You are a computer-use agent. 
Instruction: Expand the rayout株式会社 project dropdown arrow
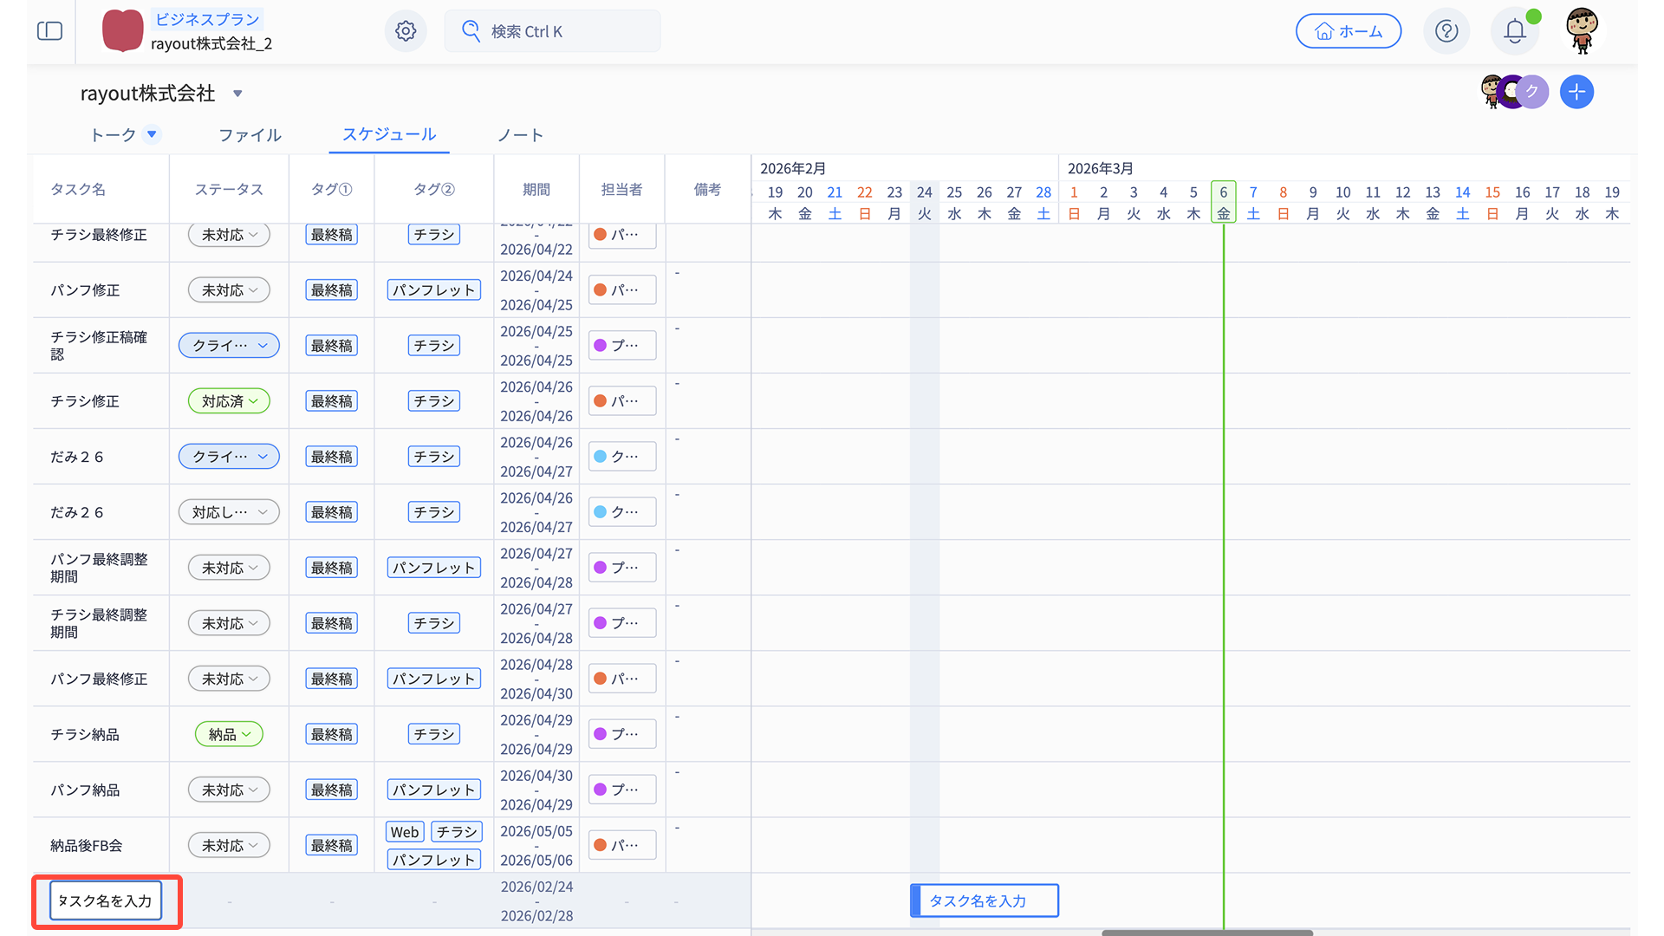click(237, 94)
